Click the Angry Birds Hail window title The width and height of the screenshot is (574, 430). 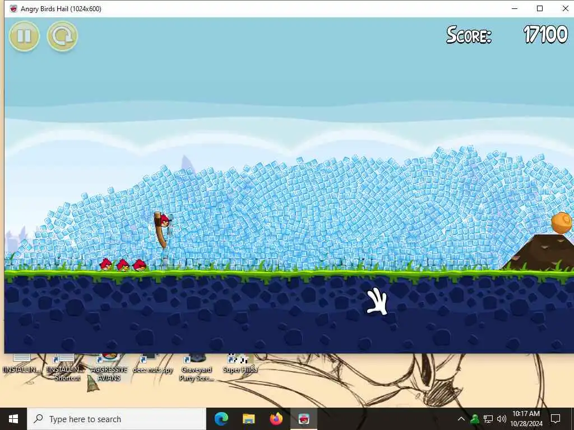point(61,9)
